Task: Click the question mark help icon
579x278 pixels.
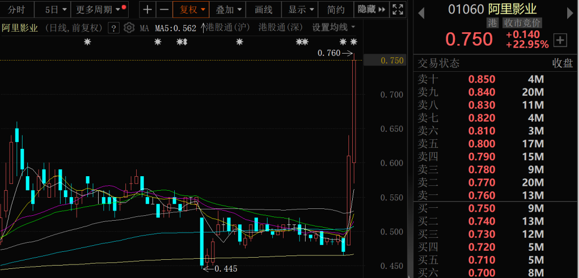Action: (114, 28)
